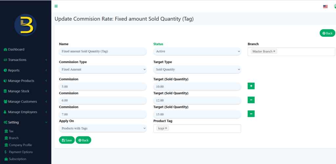Remove the kopi product tag

coord(166,128)
